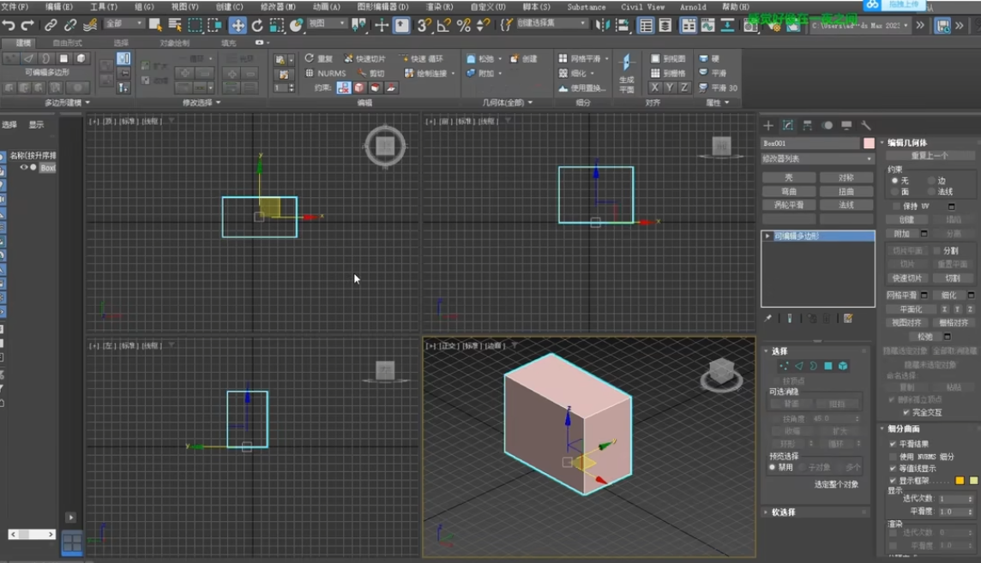Open the 修改器(M) menu
Image resolution: width=981 pixels, height=563 pixels.
278,7
